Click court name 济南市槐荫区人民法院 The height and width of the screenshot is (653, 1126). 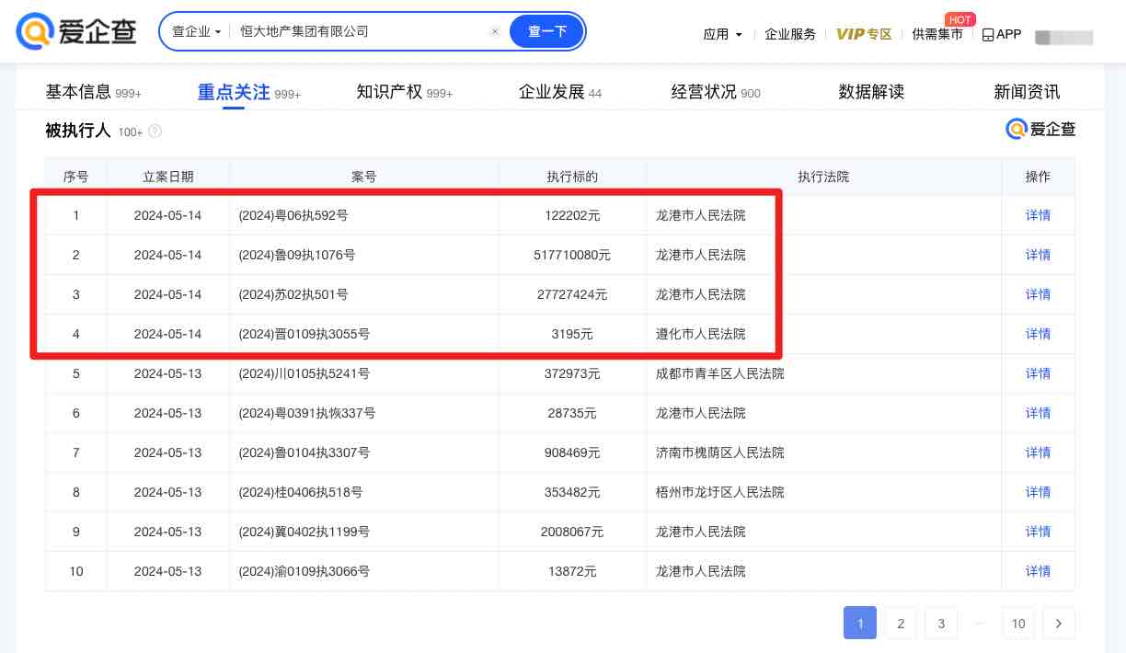coord(720,453)
